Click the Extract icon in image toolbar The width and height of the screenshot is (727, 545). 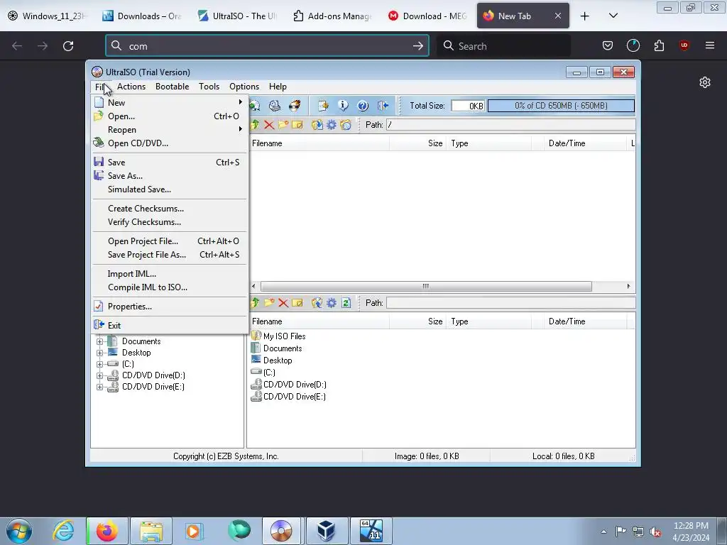click(x=317, y=125)
